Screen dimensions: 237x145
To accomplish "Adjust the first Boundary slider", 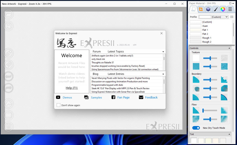I will 210,80.
